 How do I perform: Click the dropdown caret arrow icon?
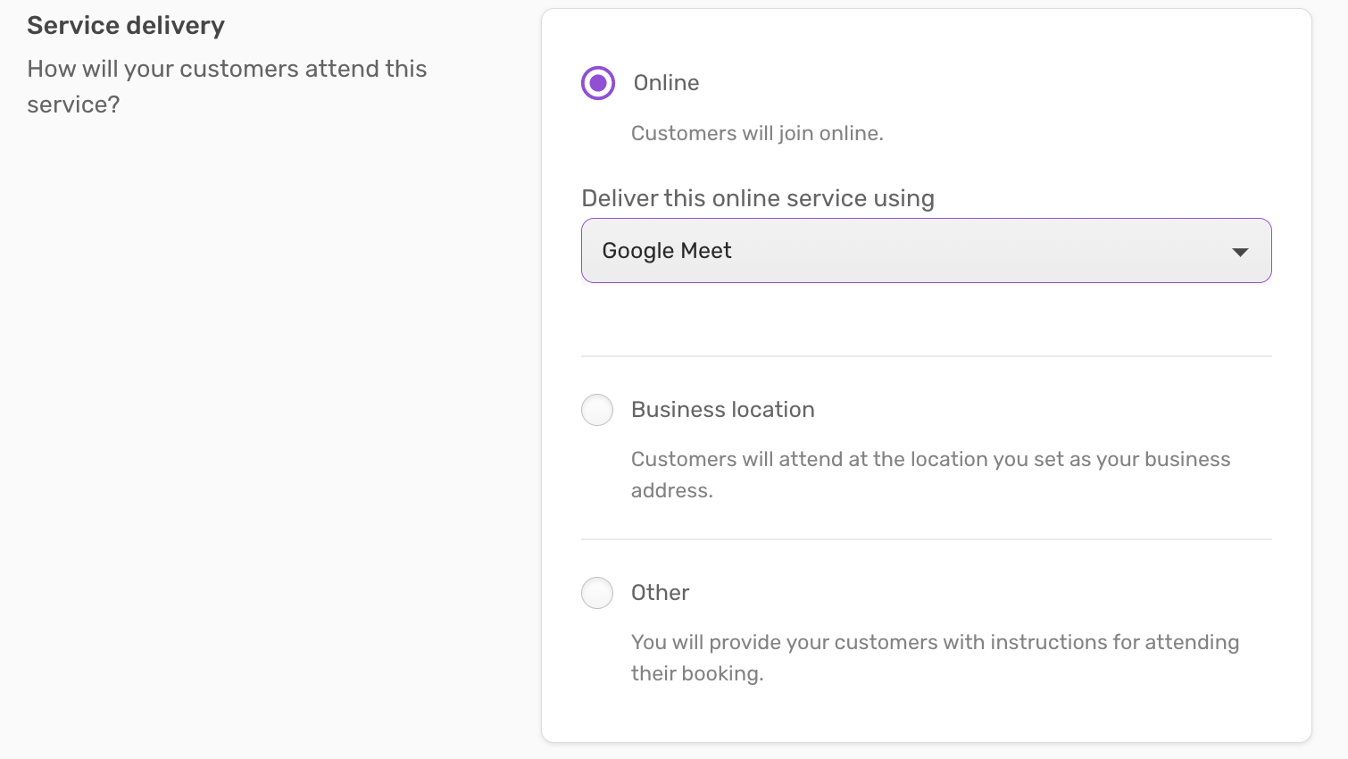pyautogui.click(x=1240, y=252)
